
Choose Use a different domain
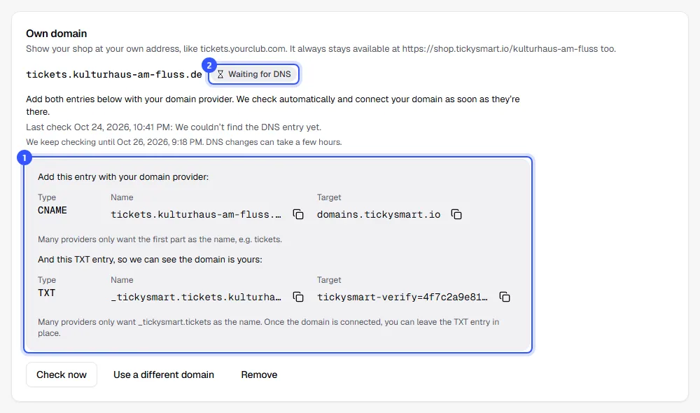163,374
